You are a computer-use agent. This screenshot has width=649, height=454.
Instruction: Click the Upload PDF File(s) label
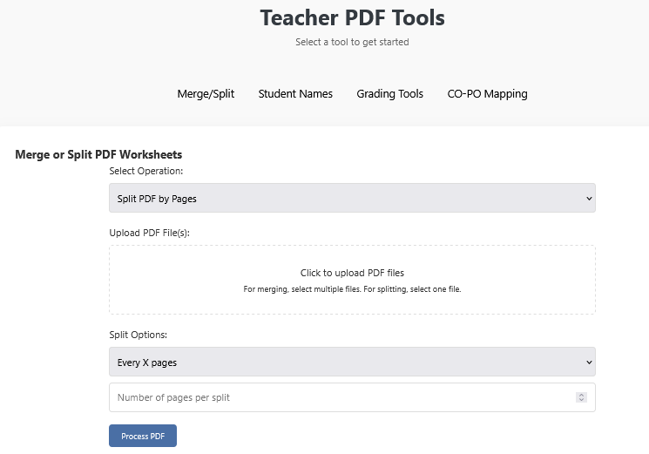[x=149, y=233]
